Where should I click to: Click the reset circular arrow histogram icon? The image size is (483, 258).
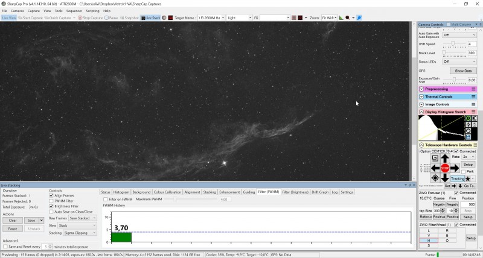[x=469, y=131]
